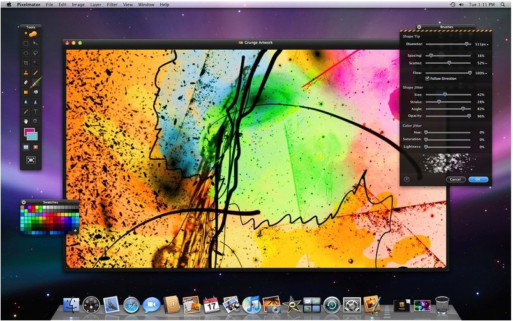The width and height of the screenshot is (513, 321).
Task: Select the Blur tool
Action: [x=26, y=102]
